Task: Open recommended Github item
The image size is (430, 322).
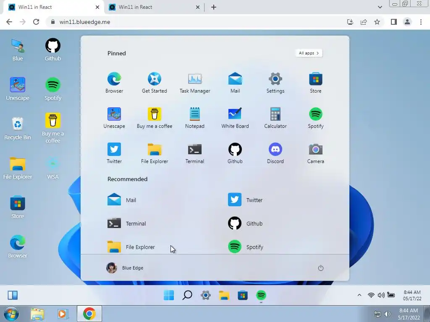Action: click(245, 223)
